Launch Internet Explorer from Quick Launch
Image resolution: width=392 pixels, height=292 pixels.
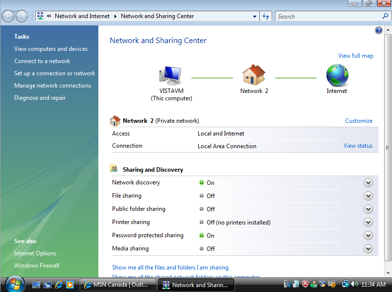[x=59, y=285]
